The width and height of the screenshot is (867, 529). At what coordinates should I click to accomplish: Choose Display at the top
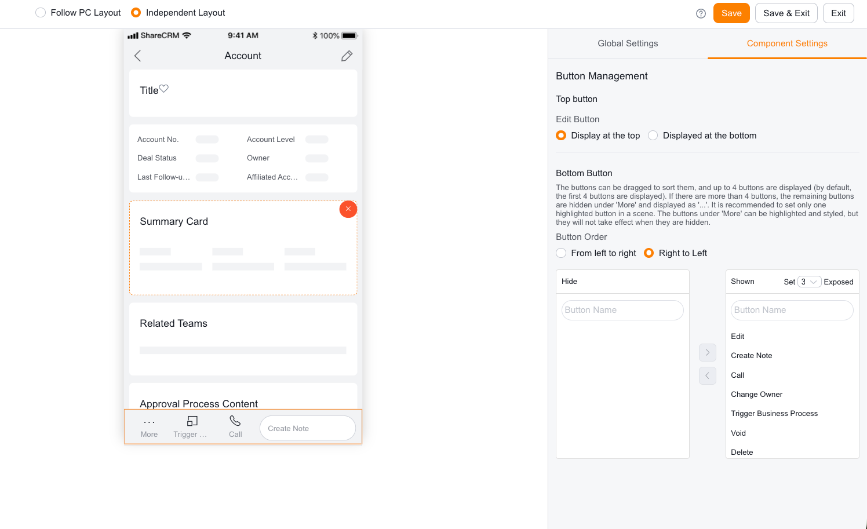tap(598, 136)
